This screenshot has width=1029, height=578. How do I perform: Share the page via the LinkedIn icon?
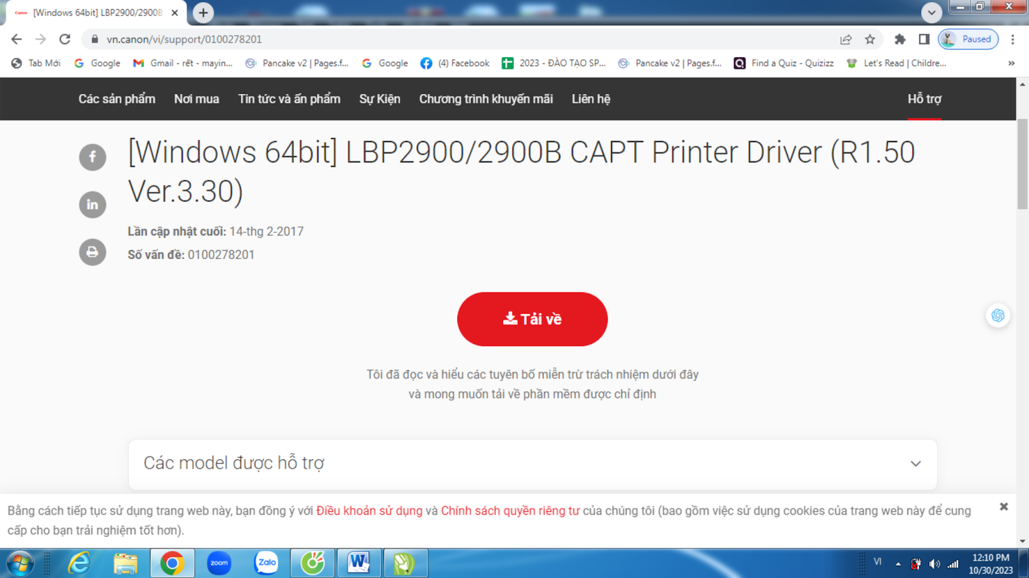pyautogui.click(x=93, y=204)
